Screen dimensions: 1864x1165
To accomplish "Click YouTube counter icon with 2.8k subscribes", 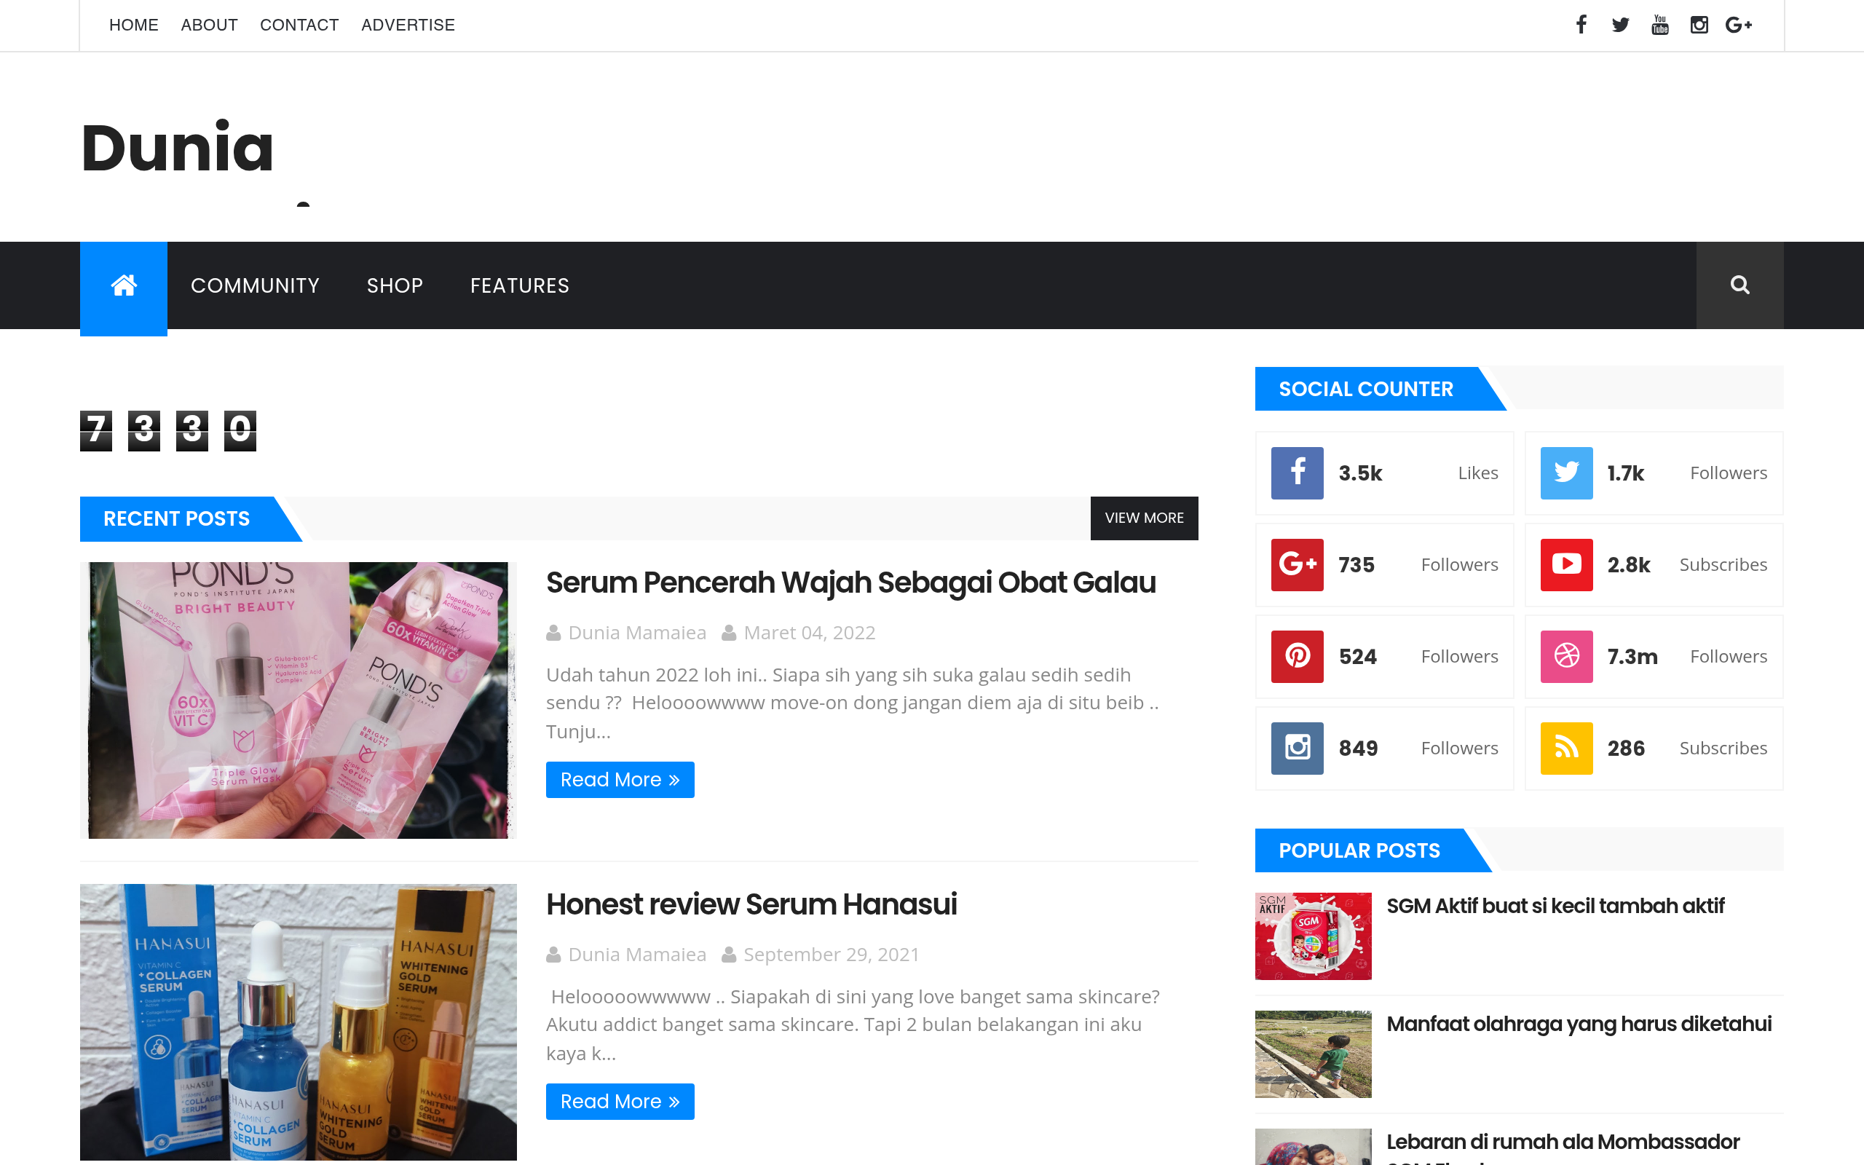I will click(1566, 564).
